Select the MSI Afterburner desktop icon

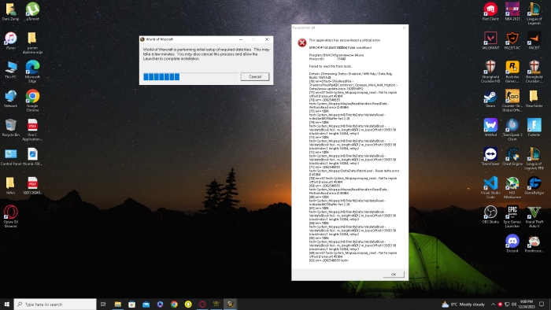point(512,187)
